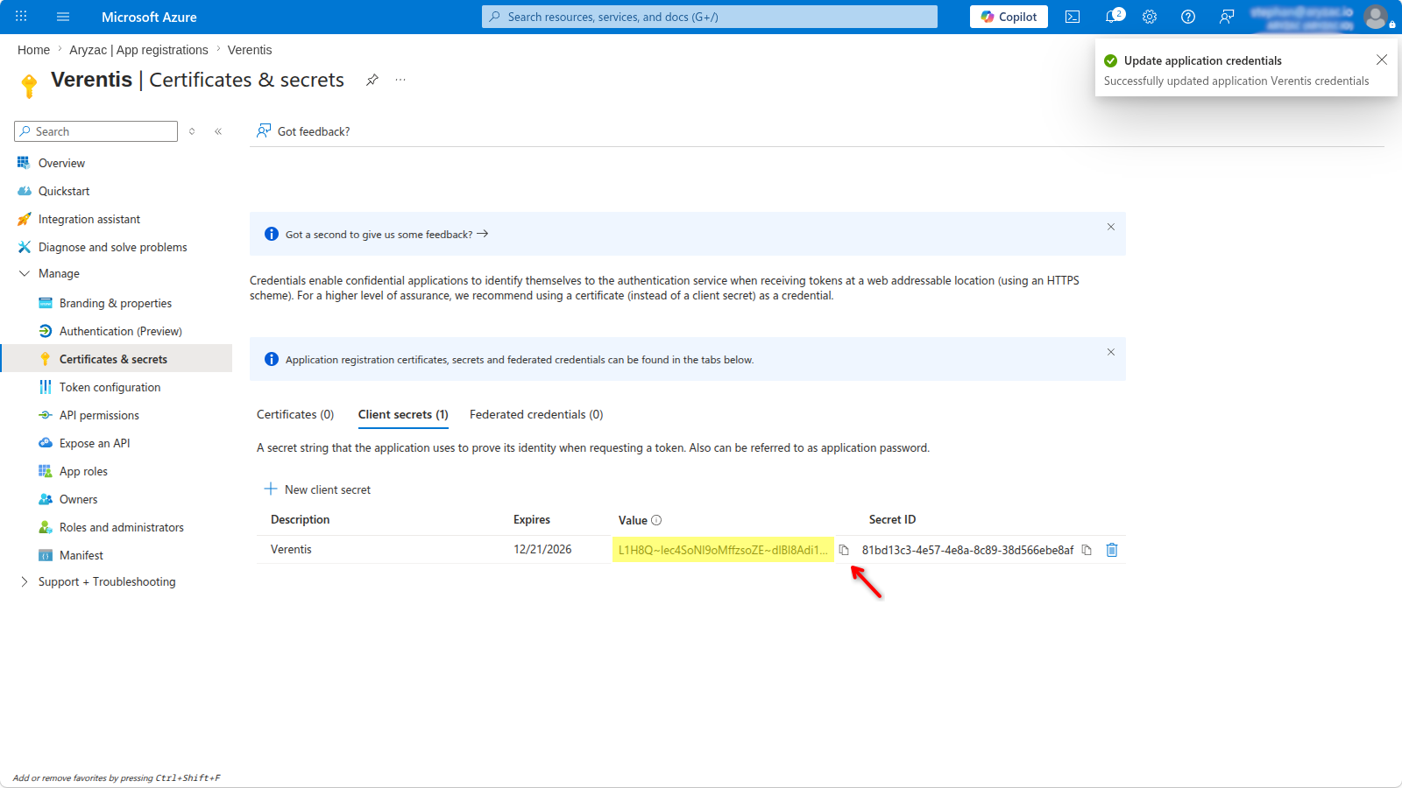Select the Client secrets (1) tab
The image size is (1402, 788).
(403, 414)
